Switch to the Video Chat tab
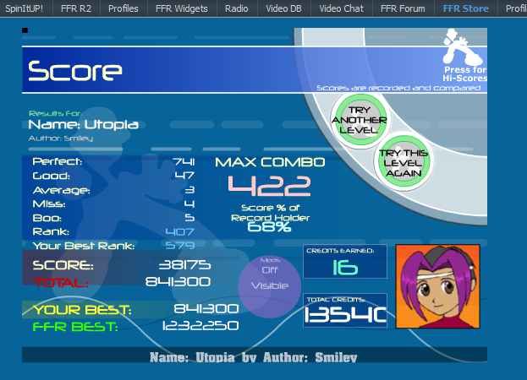The height and width of the screenshot is (380, 527). click(341, 8)
